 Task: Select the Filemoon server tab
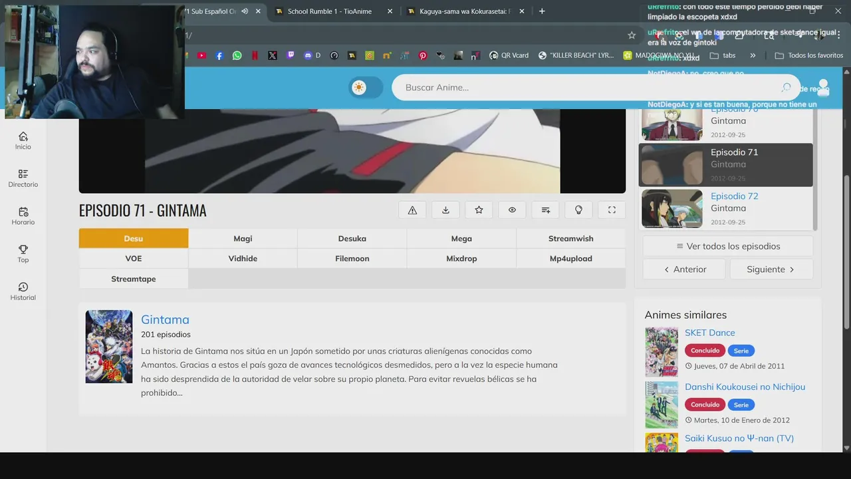(352, 258)
